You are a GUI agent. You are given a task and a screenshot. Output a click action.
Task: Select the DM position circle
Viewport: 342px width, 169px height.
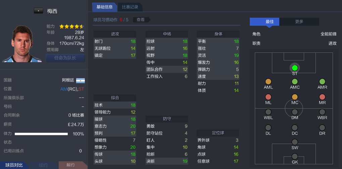pos(295,112)
